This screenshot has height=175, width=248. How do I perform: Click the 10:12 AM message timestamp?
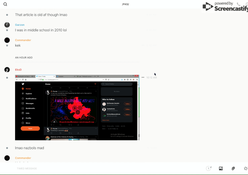[152, 77]
